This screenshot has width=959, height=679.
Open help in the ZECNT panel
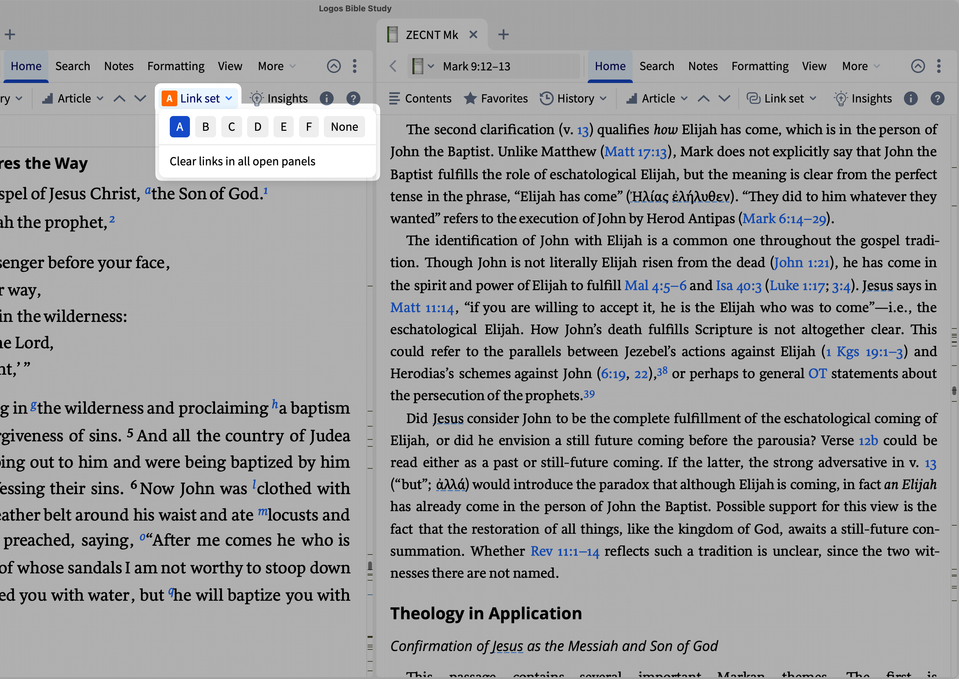pos(937,99)
